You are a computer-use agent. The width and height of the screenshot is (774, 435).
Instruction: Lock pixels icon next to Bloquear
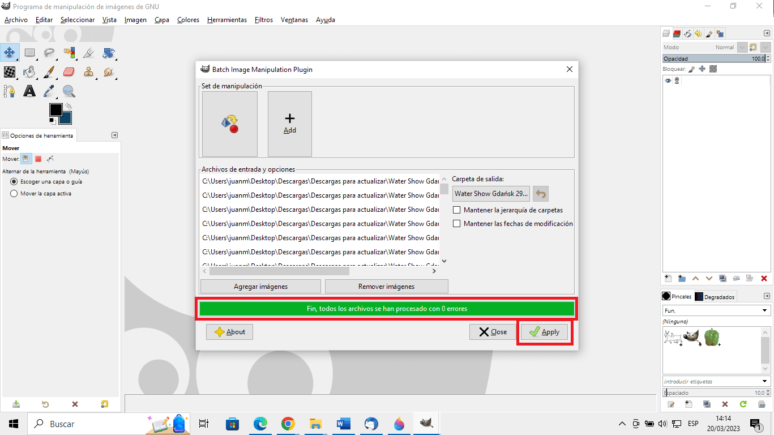coord(691,69)
